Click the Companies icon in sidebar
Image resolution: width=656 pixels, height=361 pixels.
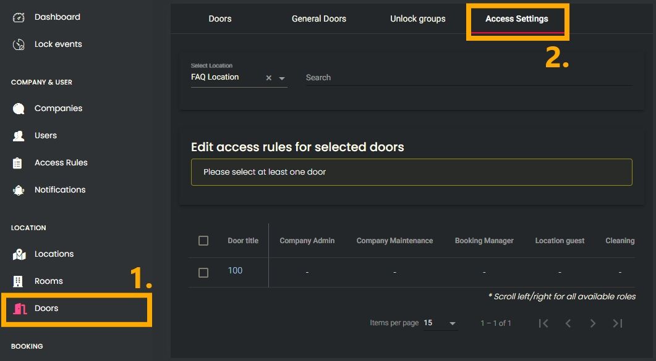click(x=19, y=109)
